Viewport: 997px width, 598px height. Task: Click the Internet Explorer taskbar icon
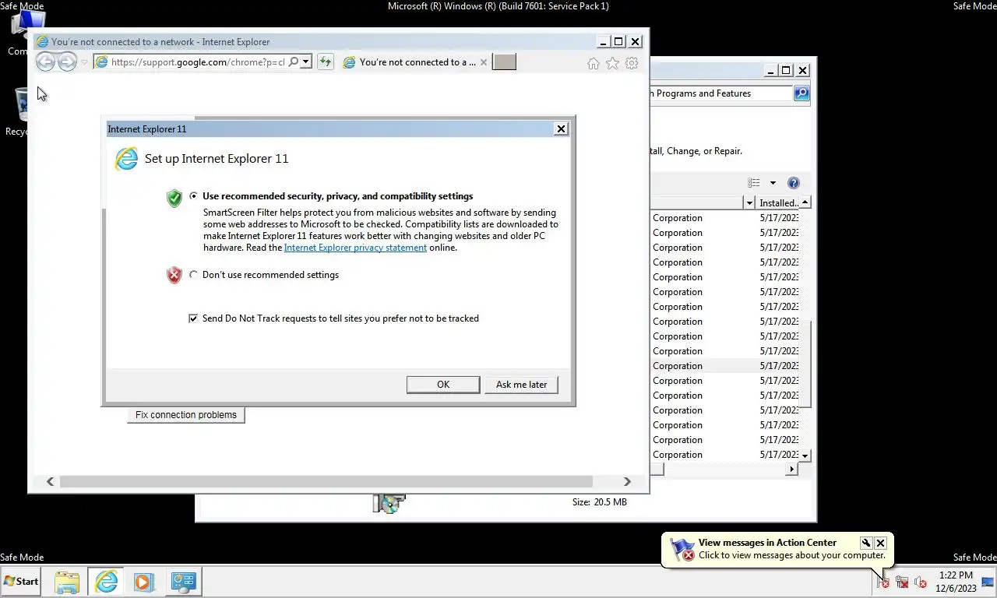pyautogui.click(x=106, y=582)
